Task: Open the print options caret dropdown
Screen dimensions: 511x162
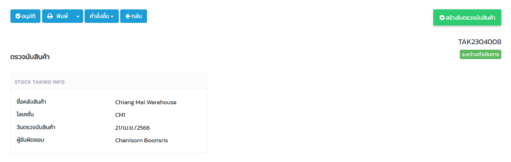Action: click(x=78, y=16)
